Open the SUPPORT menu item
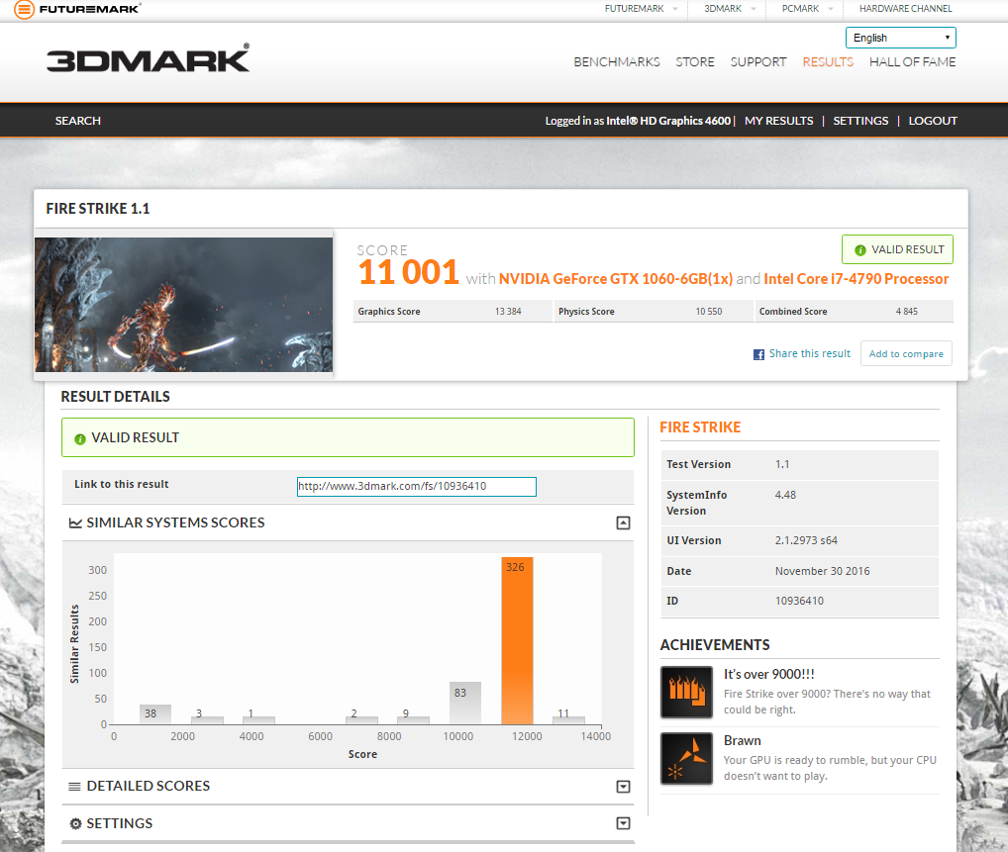 pos(757,61)
